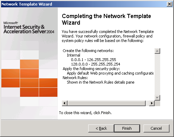Image resolution: width=174 pixels, height=137 pixels.
Task: Click the horizontal scrollbar's right arrow
Action: point(152,103)
